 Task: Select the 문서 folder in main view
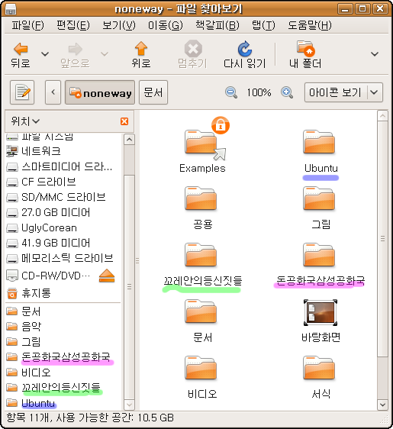pos(201,312)
